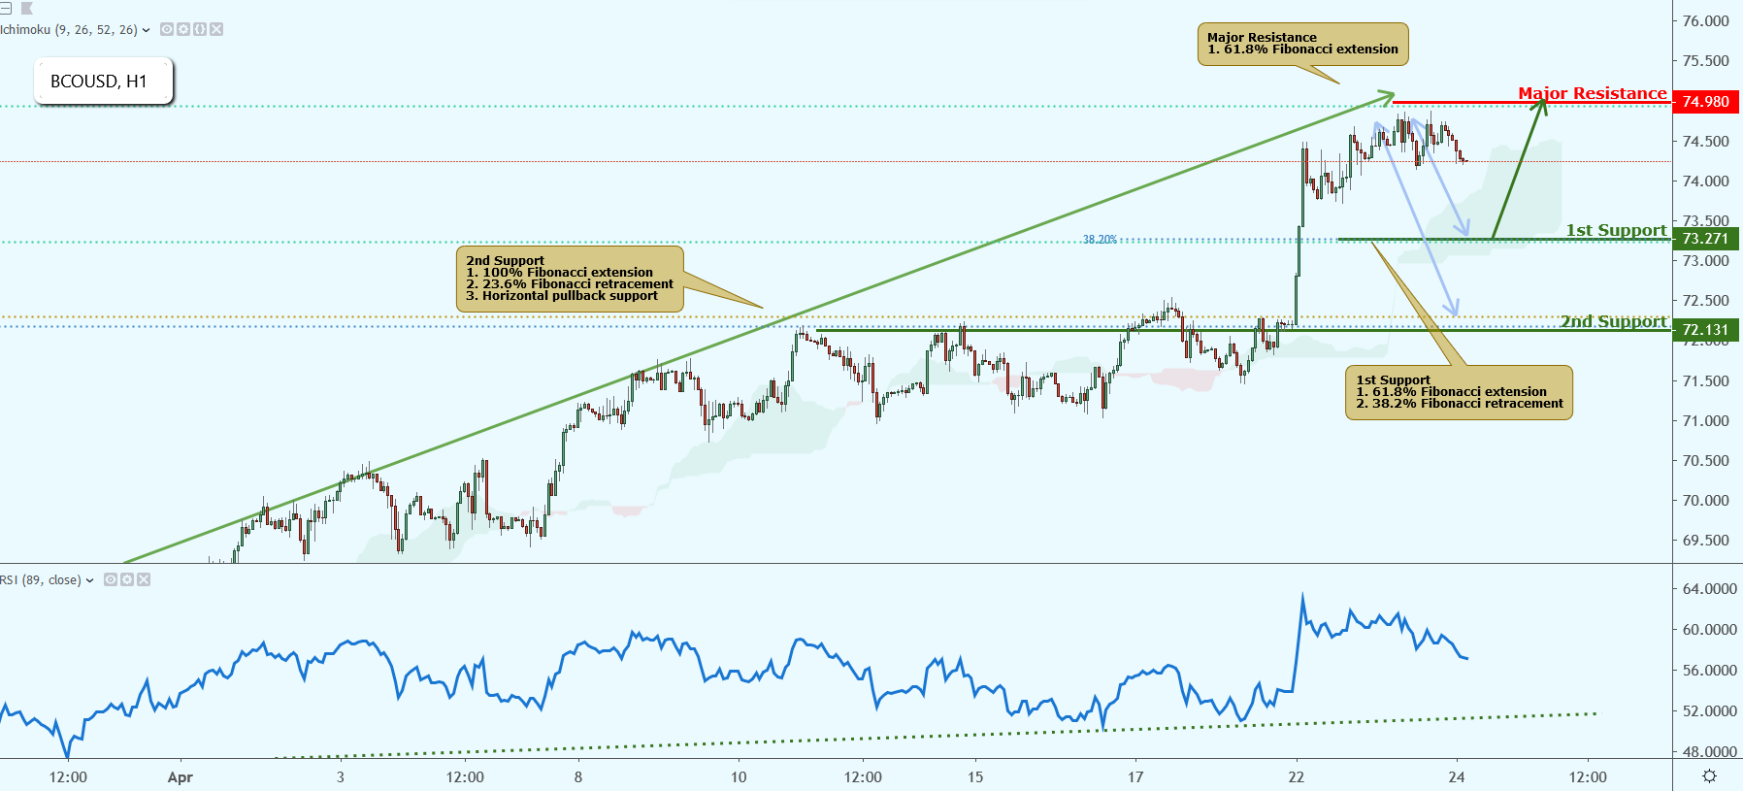This screenshot has width=1743, height=791.
Task: Select the 1st Support callout note
Action: 1459,392
